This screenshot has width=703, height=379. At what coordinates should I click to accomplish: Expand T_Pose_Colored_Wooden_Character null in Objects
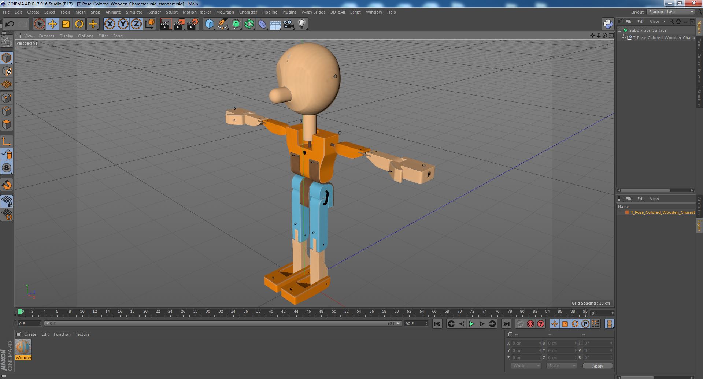pyautogui.click(x=624, y=38)
